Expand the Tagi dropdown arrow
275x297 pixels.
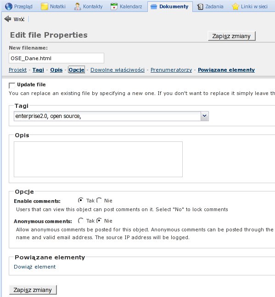(205, 116)
